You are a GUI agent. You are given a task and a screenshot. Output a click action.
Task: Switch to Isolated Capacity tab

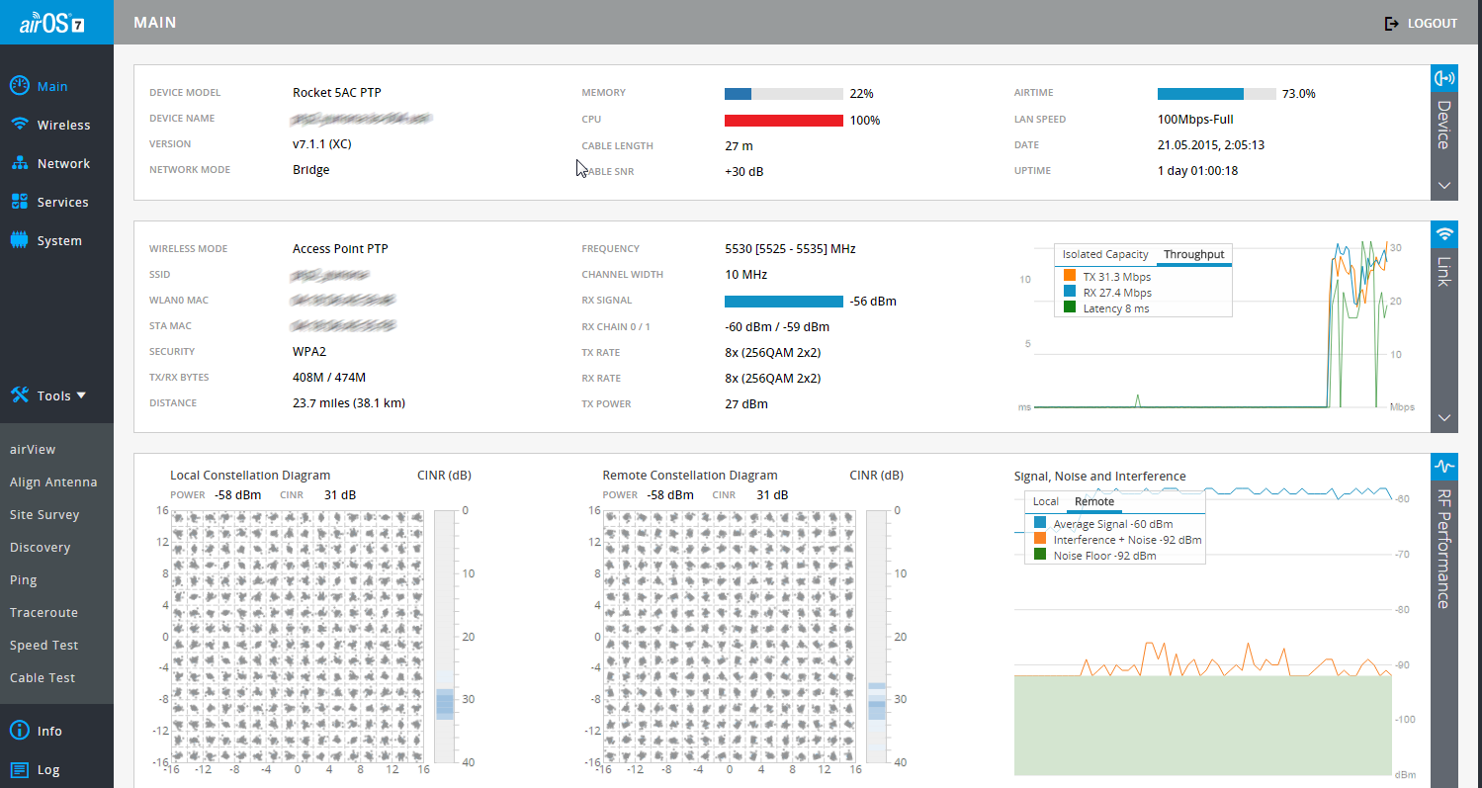[x=1104, y=255]
